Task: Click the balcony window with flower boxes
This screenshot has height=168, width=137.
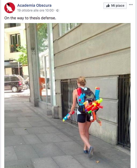Action: (16, 43)
